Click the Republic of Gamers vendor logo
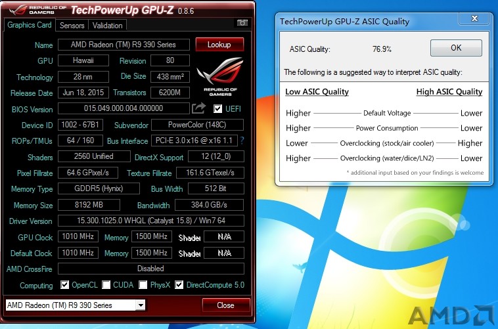Image resolution: width=498 pixels, height=329 pixels. click(x=220, y=77)
